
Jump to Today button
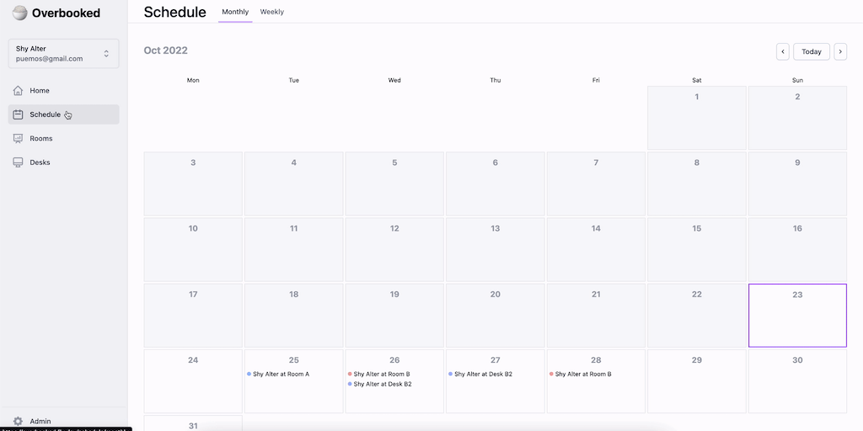click(812, 52)
